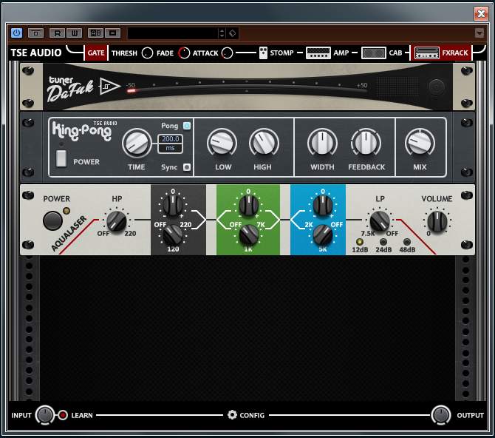The height and width of the screenshot is (438, 495).
Task: Step presets with the up/down arrows
Action: point(222,33)
